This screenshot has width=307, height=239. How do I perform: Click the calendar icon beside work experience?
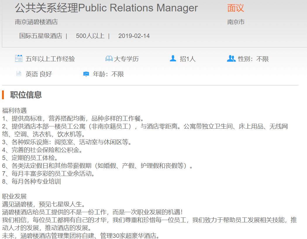19,59
